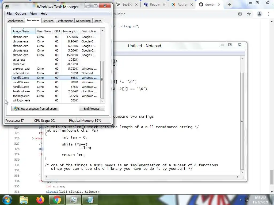Close the dumb-init GitHub tab

click(x=219, y=5)
